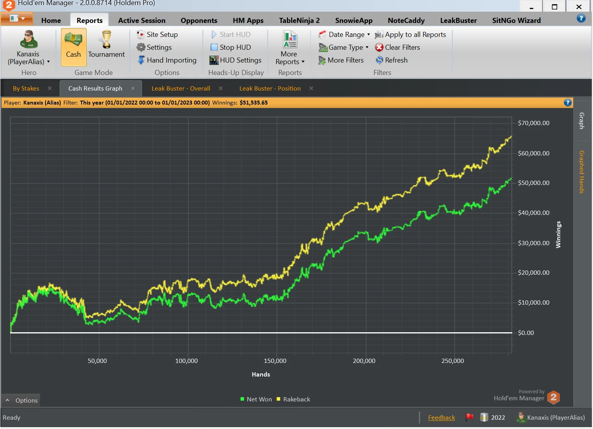
Task: Expand the Options panel below graph
Action: (x=22, y=400)
